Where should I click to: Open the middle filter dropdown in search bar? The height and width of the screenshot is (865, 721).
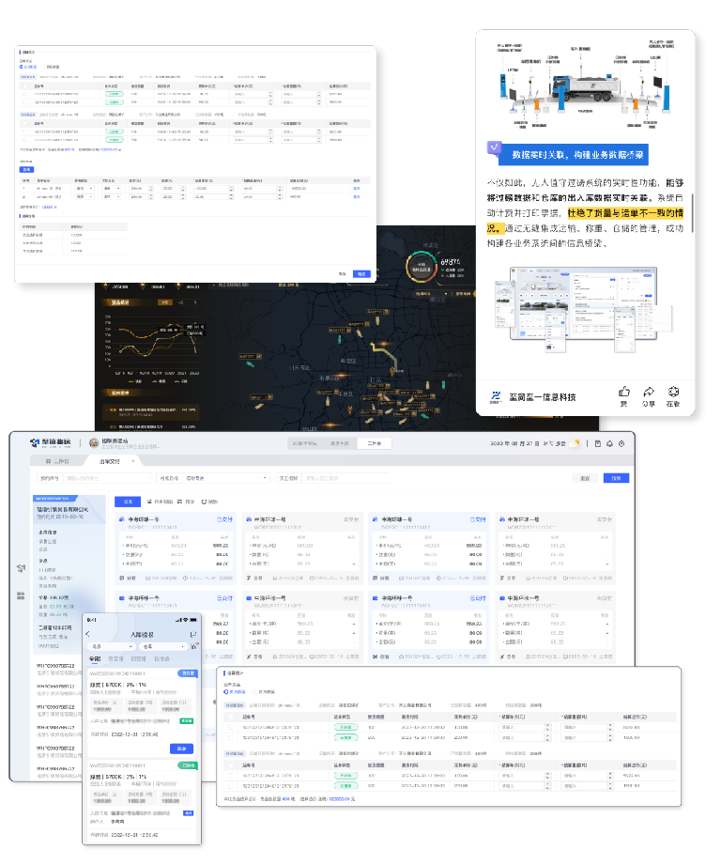(212, 478)
